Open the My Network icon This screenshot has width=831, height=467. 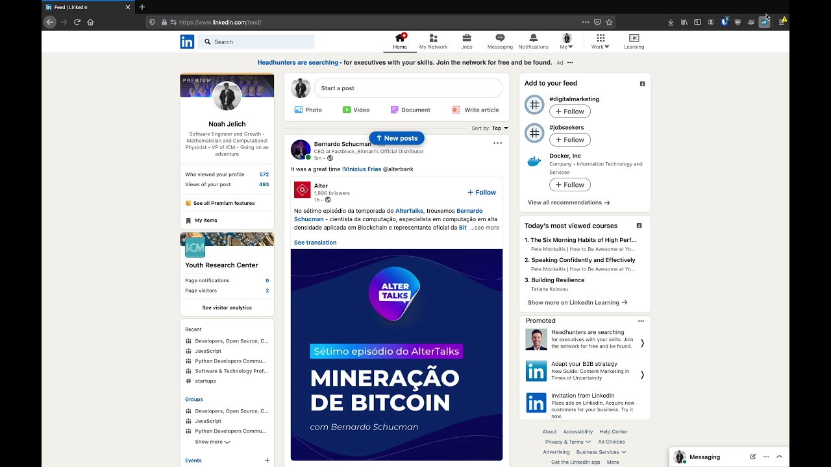[x=433, y=39]
